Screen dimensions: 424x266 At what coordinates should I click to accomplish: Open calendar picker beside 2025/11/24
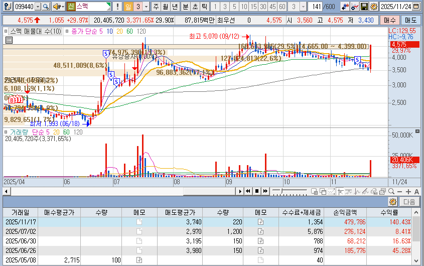coord(416,7)
